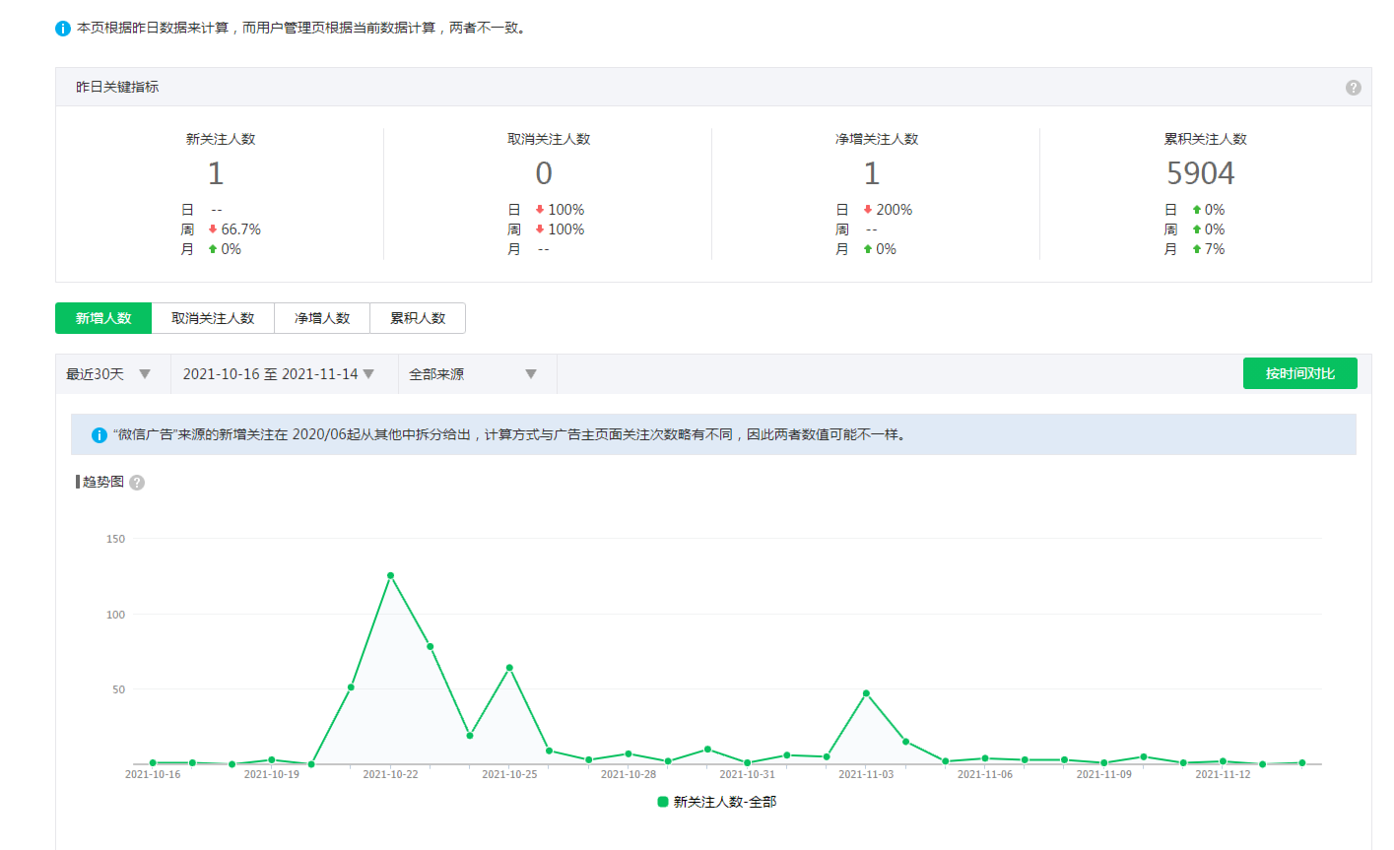
Task: Click the chart peak point on 2021-10-22
Action: click(x=390, y=575)
